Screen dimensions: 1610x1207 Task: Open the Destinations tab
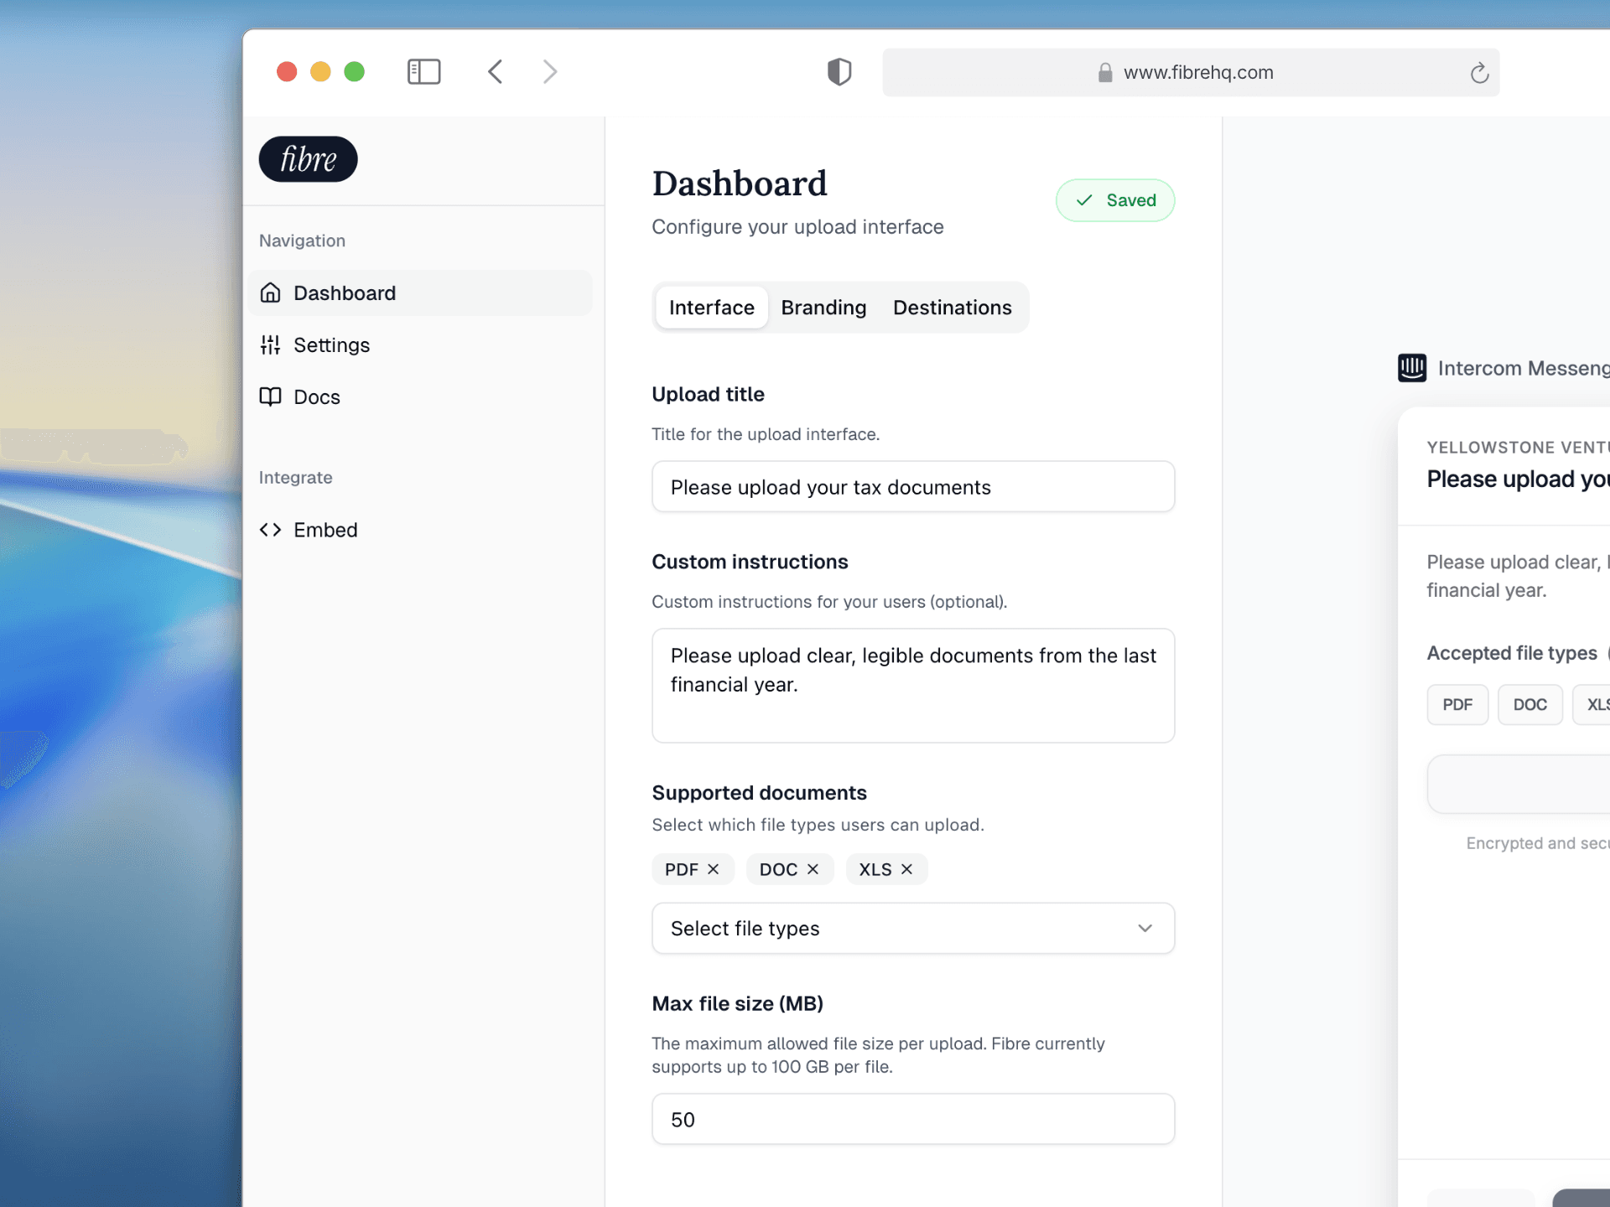tap(953, 308)
